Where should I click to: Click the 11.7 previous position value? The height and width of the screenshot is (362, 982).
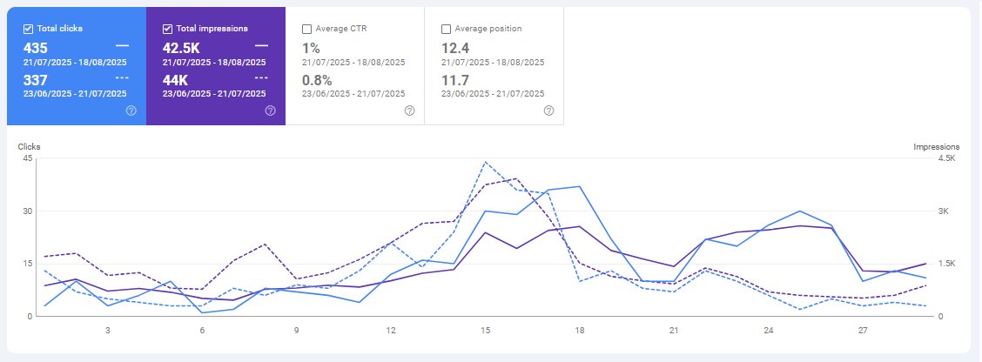pos(455,80)
